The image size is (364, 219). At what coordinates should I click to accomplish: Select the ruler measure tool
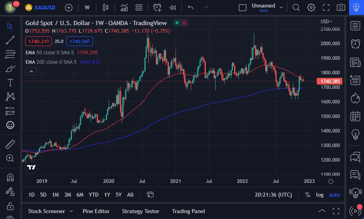[x=11, y=144]
